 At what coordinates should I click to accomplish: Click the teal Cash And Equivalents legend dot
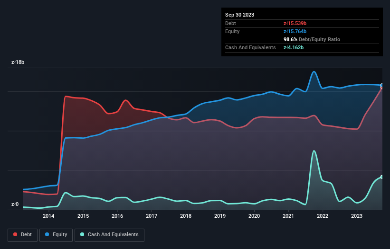[x=82, y=234]
